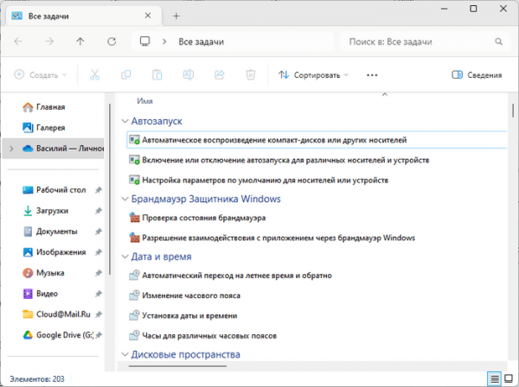This screenshot has width=519, height=387.
Task: Toggle the Сведения details pane
Action: (x=477, y=75)
